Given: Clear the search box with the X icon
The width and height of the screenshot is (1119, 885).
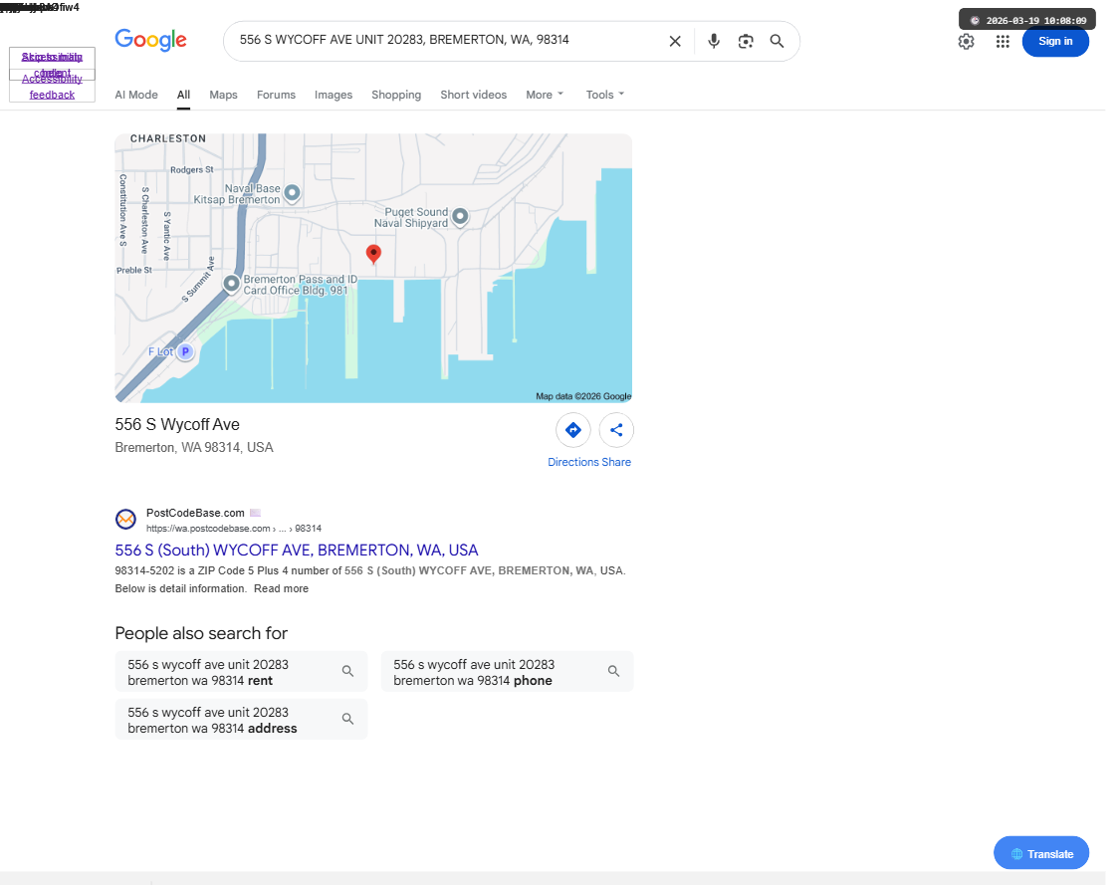Looking at the screenshot, I should [x=674, y=42].
